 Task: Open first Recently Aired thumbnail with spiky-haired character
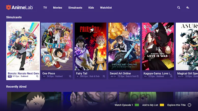click(x=34, y=101)
